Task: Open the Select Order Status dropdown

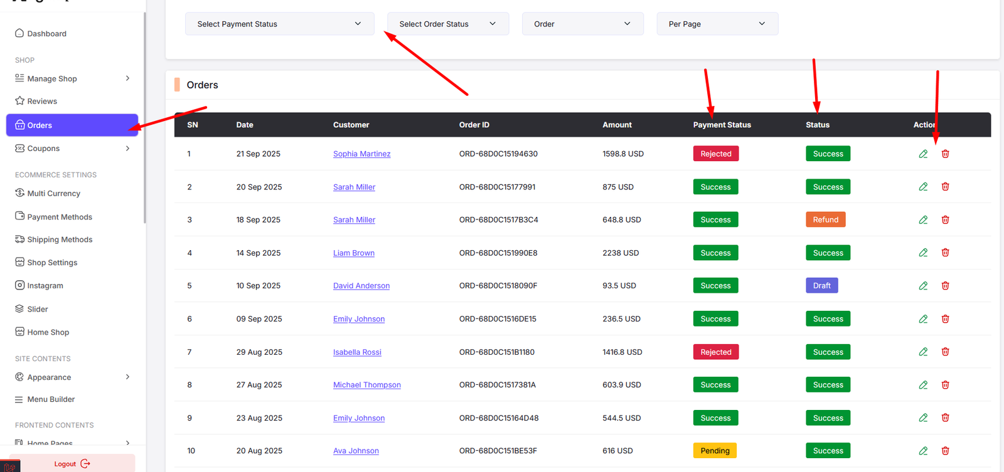Action: click(447, 24)
